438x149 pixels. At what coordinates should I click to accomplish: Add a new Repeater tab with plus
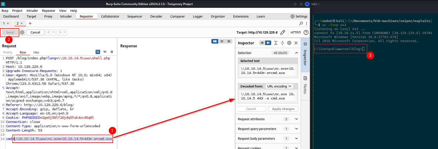click(x=30, y=23)
